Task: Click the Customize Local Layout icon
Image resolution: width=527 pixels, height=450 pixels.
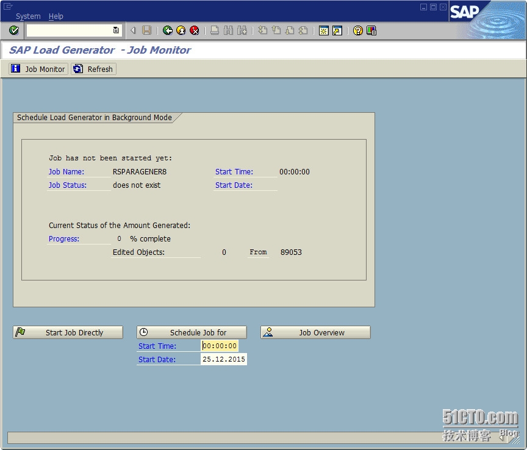Action: [371, 30]
